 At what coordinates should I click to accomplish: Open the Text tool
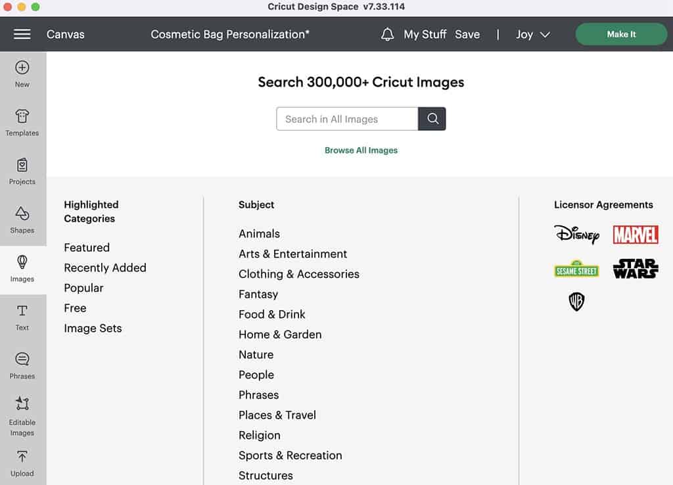22,317
